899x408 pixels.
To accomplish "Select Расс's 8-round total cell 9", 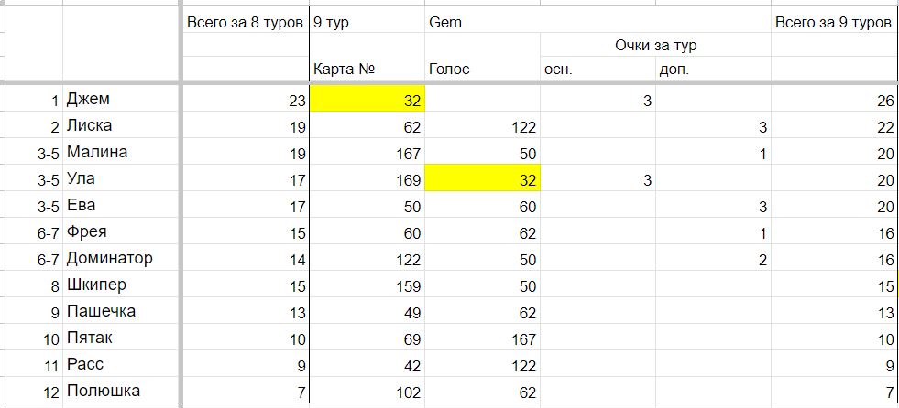I will [245, 364].
